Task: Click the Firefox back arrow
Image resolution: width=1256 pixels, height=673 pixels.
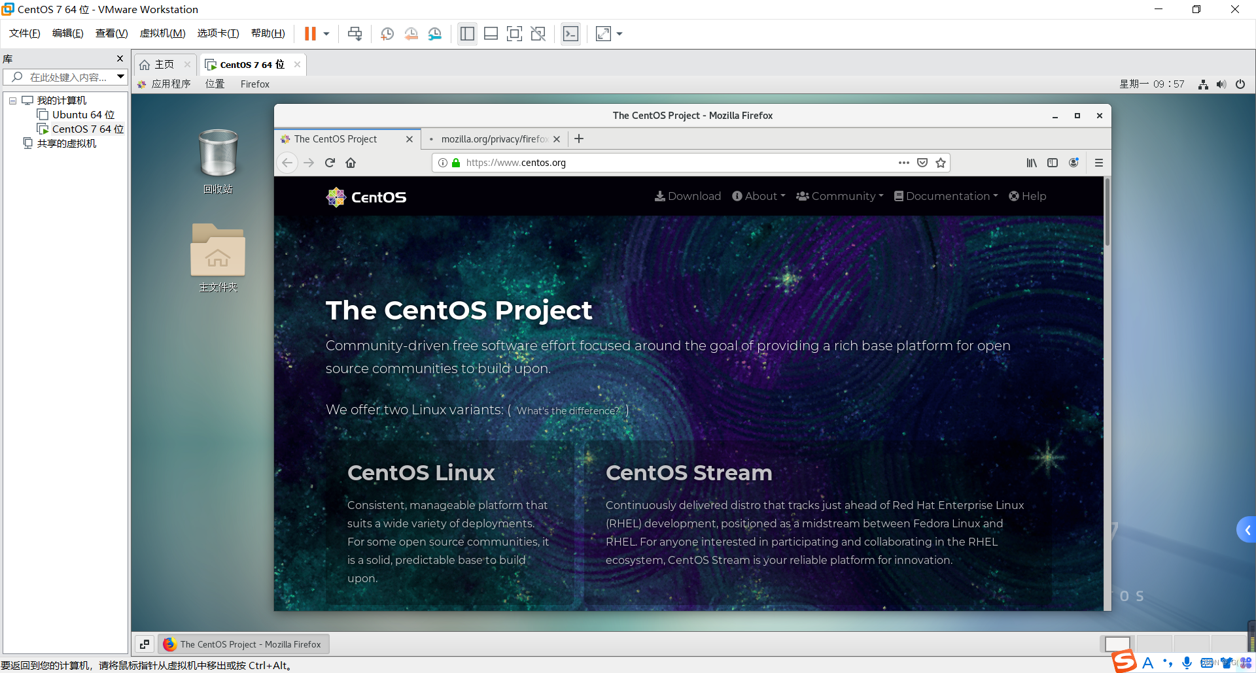Action: click(287, 163)
